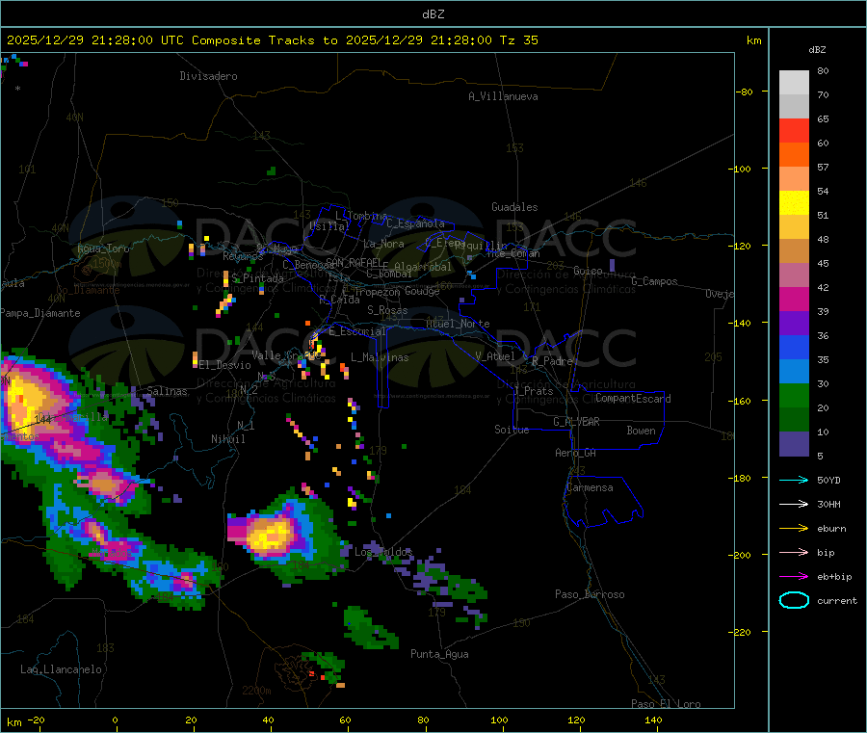This screenshot has height=733, width=867.
Task: Select the red 60 dBZ color swatch
Action: [x=794, y=130]
